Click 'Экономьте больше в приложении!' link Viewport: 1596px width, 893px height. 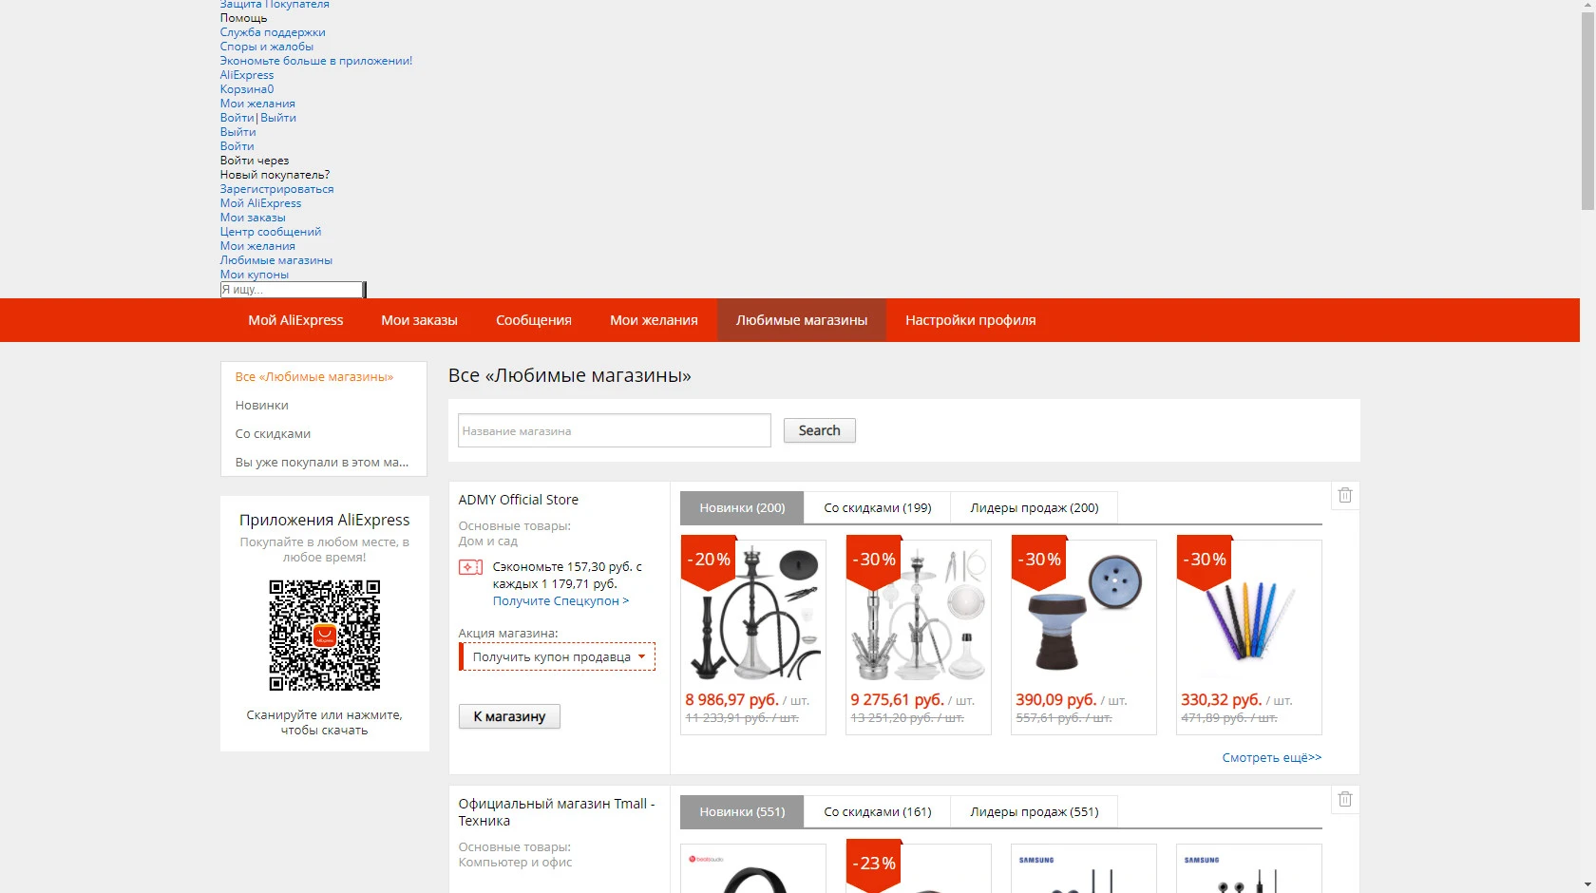point(316,61)
